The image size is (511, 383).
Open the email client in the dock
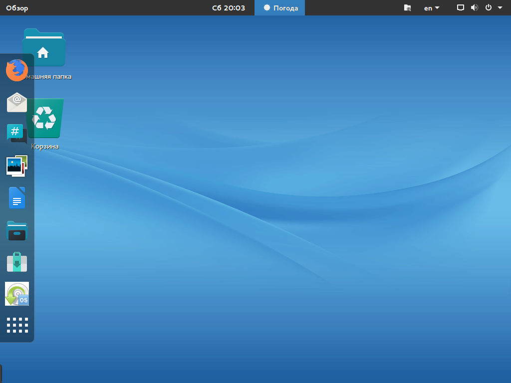[x=17, y=102]
